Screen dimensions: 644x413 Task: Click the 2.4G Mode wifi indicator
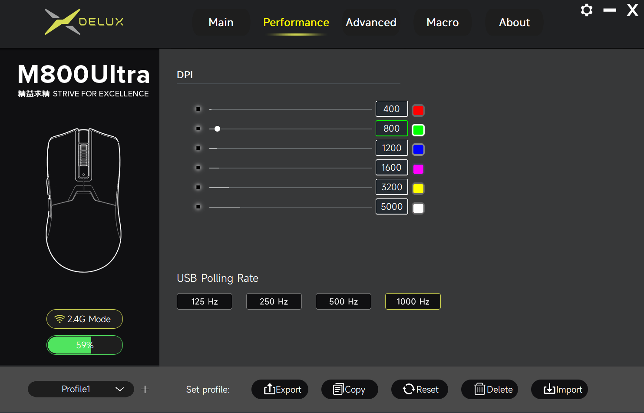(x=85, y=319)
